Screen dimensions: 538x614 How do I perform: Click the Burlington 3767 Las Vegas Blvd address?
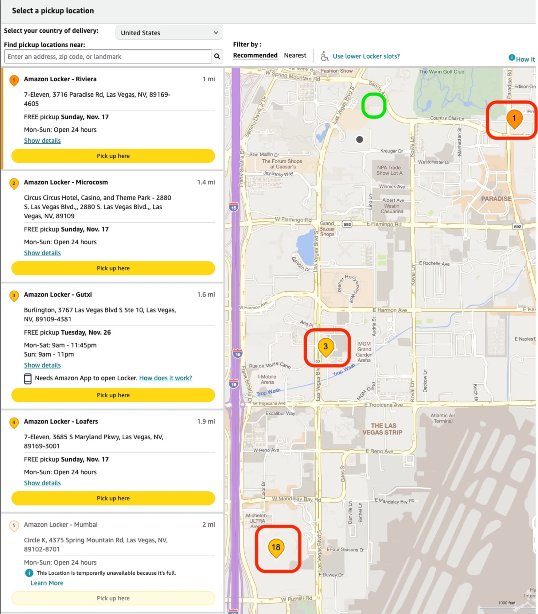tap(100, 314)
